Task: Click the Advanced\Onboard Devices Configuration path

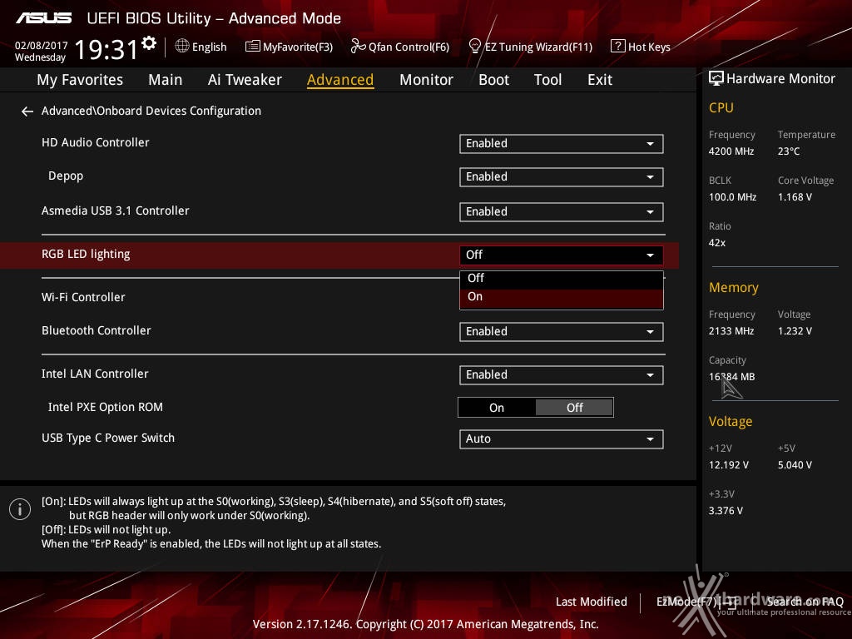Action: point(151,111)
